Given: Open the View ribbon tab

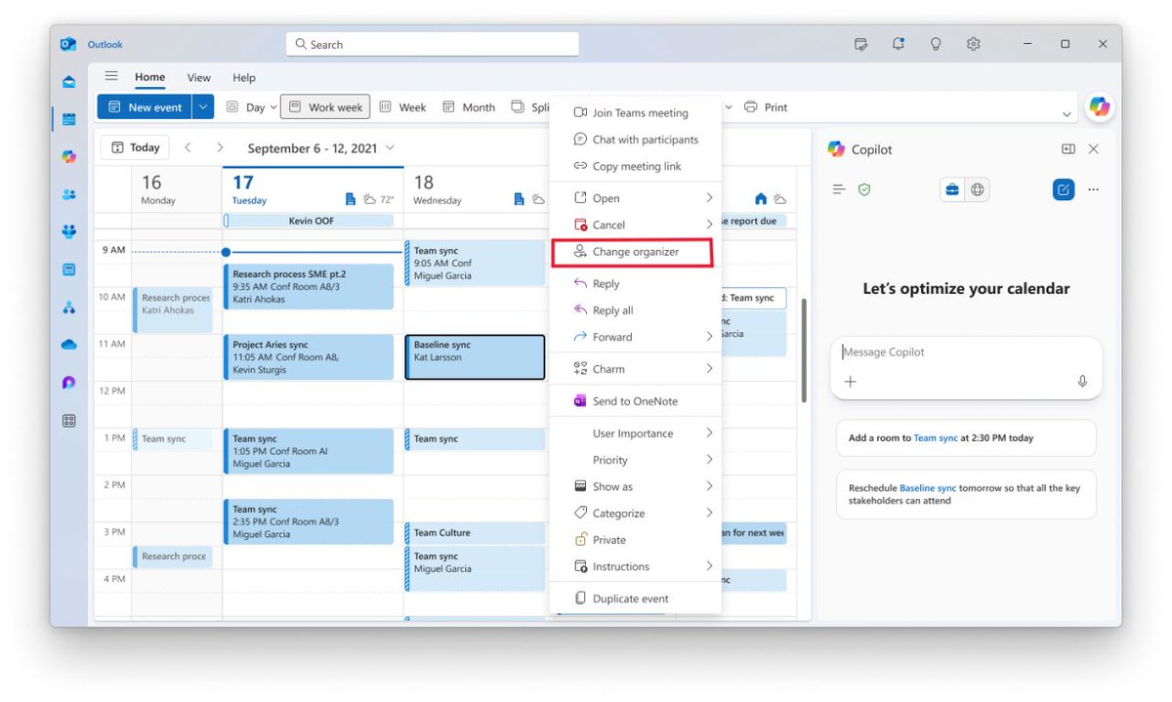Looking at the screenshot, I should coord(199,78).
